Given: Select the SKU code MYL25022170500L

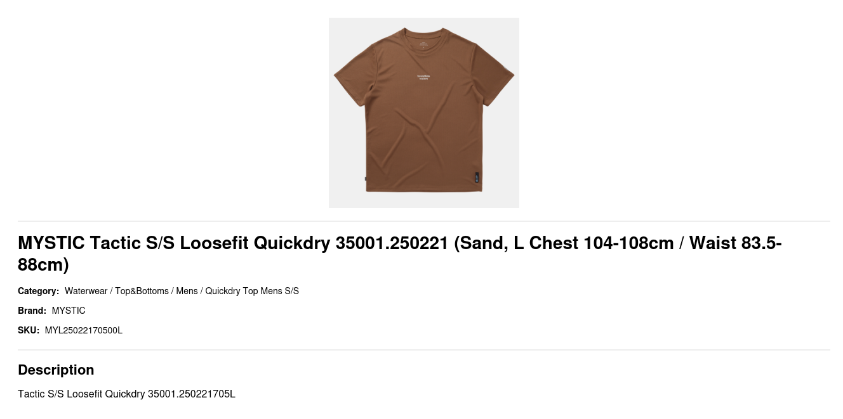Looking at the screenshot, I should pos(84,330).
